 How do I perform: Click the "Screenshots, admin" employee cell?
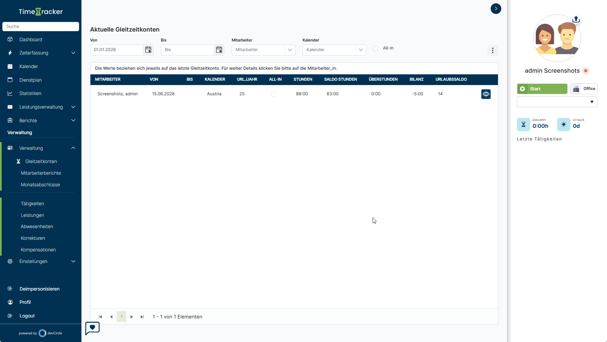(117, 94)
